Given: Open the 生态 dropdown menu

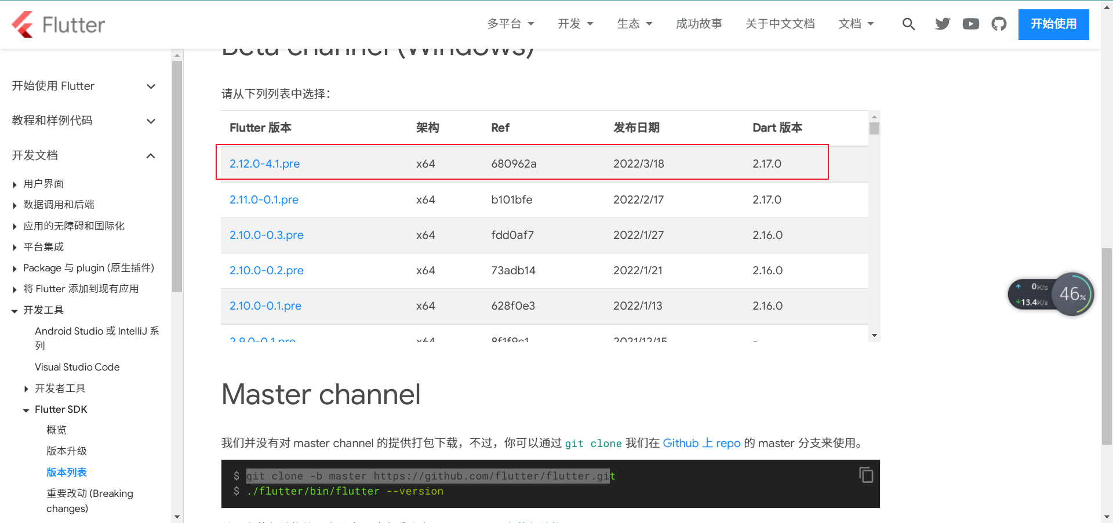Looking at the screenshot, I should coord(635,24).
